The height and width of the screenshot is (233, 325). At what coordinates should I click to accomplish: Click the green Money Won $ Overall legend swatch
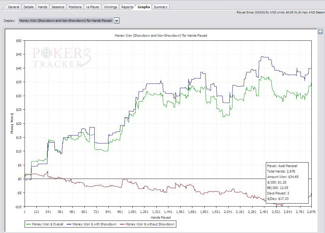tap(28, 224)
